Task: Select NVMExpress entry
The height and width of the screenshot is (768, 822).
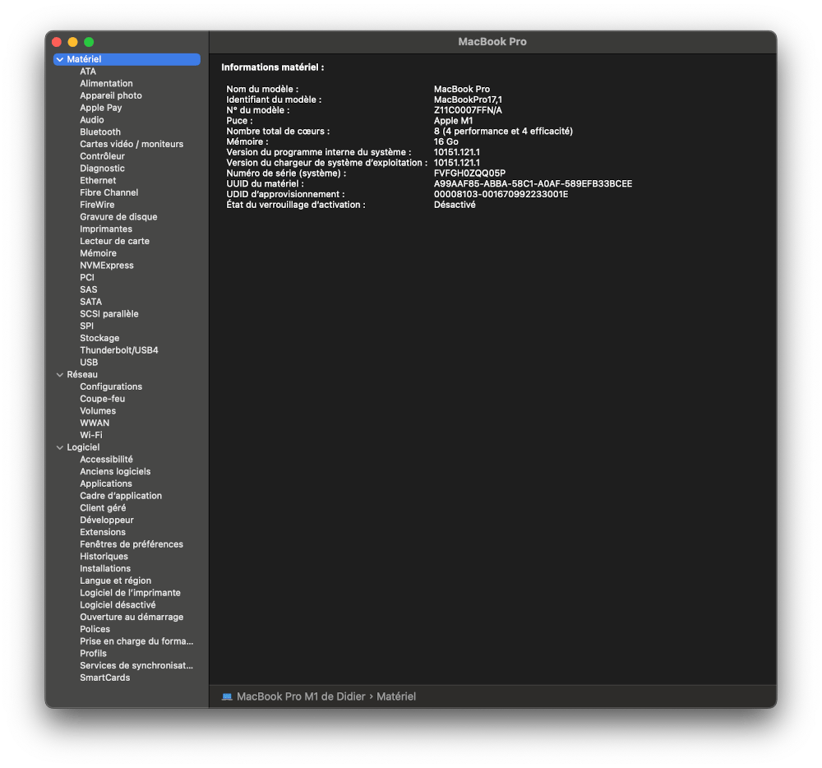Action: [x=107, y=266]
